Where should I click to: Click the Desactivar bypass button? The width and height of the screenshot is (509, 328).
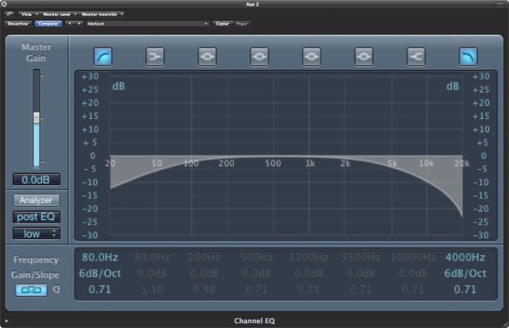(x=17, y=24)
